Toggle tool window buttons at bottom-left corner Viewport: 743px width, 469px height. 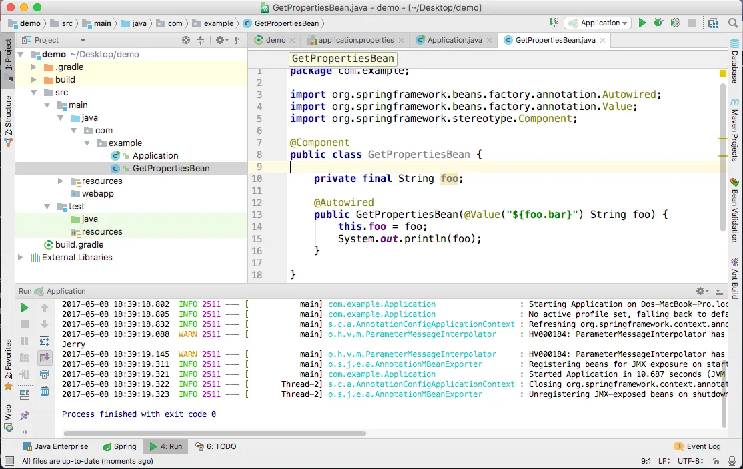9,461
